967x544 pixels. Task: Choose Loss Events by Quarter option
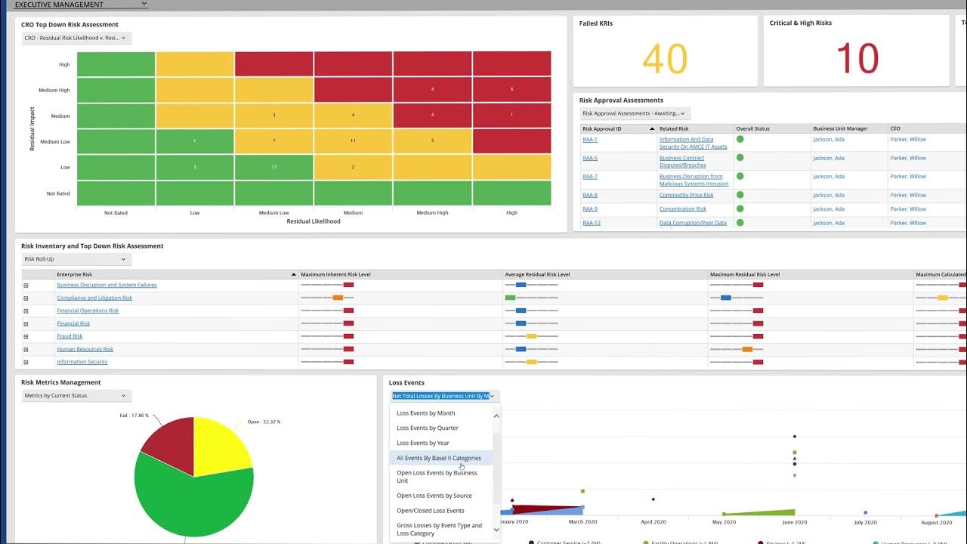coord(428,428)
